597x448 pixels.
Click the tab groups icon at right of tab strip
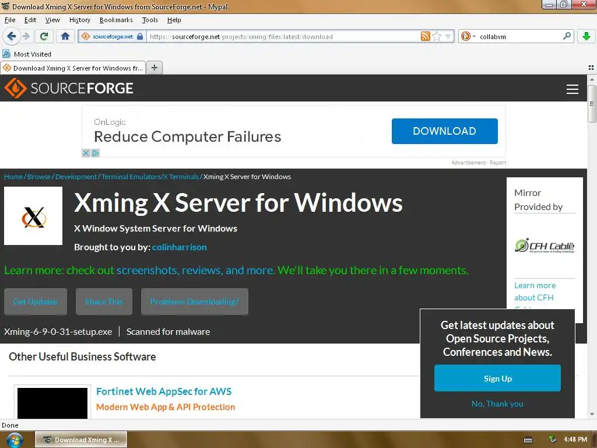591,68
